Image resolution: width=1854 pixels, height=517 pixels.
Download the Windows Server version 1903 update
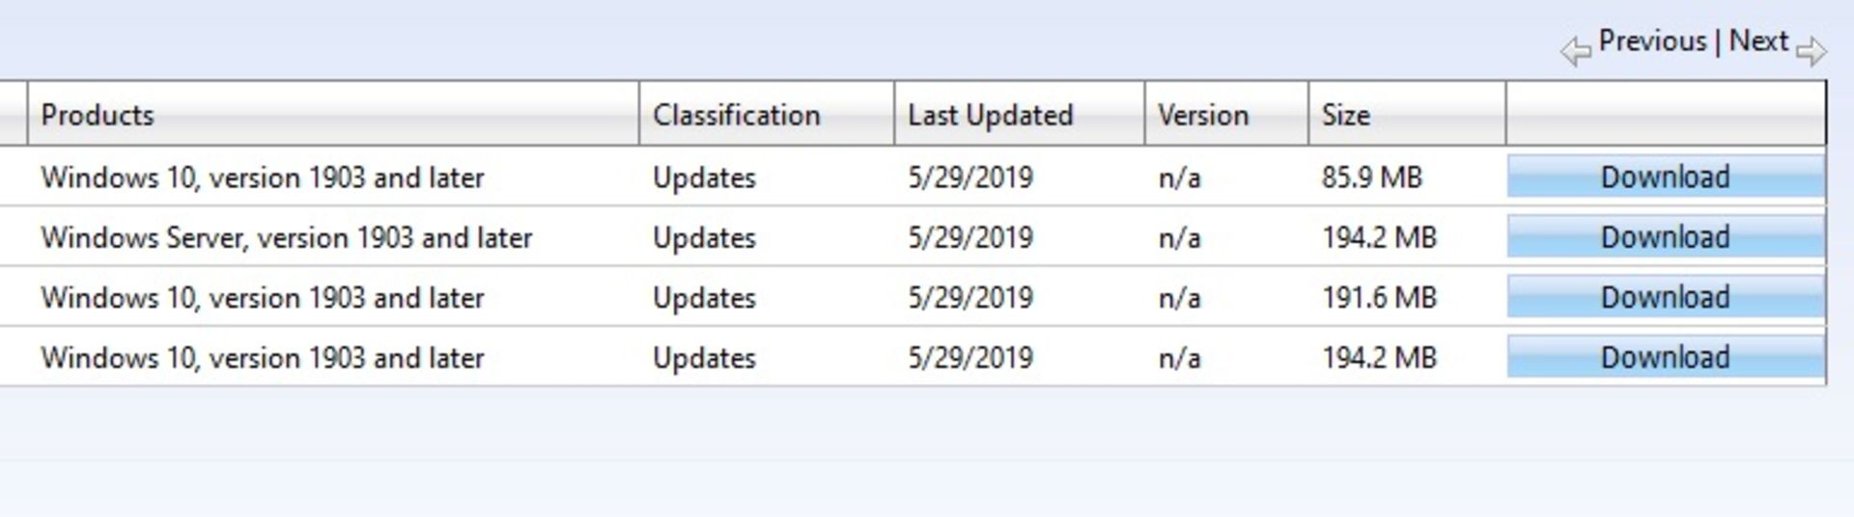(1665, 237)
